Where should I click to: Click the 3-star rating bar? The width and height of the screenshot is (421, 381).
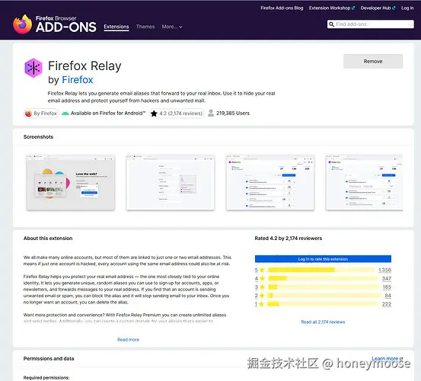click(x=324, y=287)
